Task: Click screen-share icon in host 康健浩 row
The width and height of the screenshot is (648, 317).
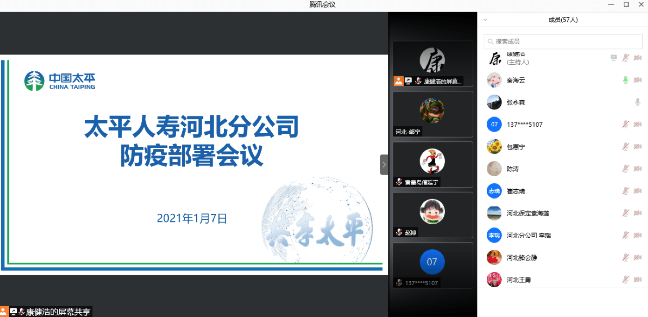Action: coord(614,58)
